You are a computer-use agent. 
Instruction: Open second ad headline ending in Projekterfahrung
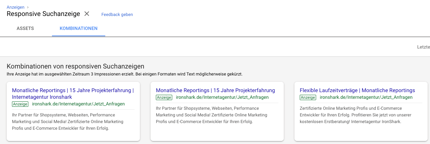[x=215, y=90]
